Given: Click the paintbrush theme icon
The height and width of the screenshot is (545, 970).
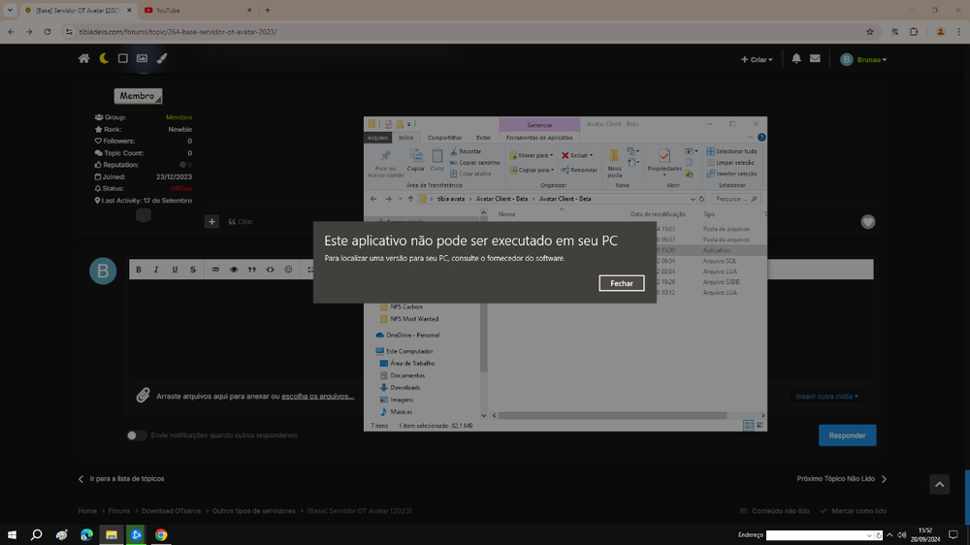Looking at the screenshot, I should click(162, 58).
